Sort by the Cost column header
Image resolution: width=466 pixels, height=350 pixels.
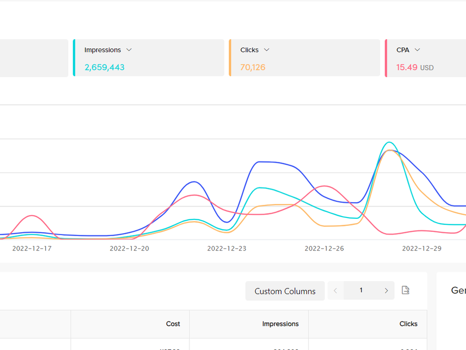173,324
